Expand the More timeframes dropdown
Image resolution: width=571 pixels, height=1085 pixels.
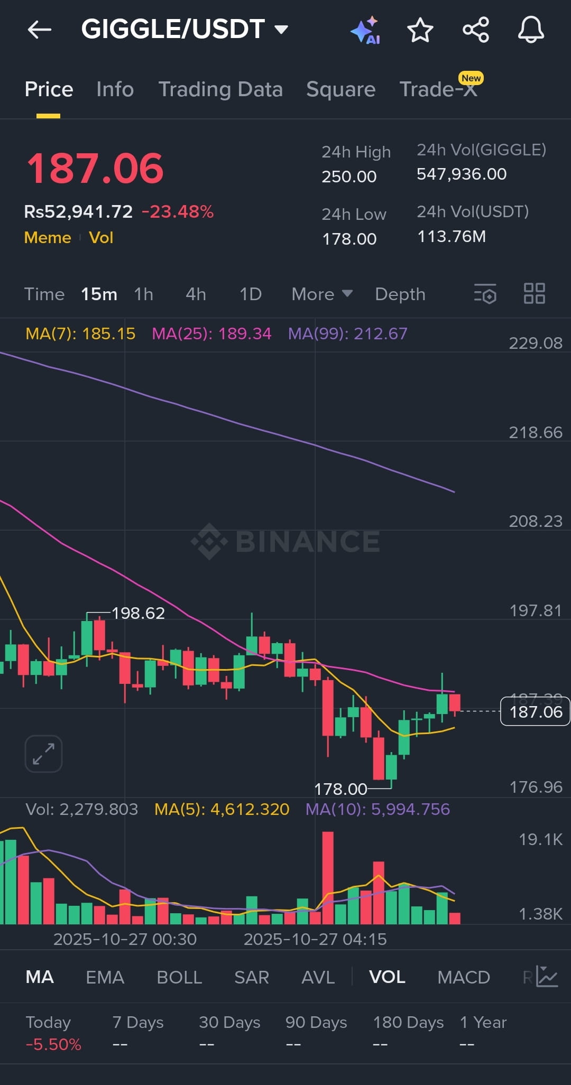coord(321,294)
